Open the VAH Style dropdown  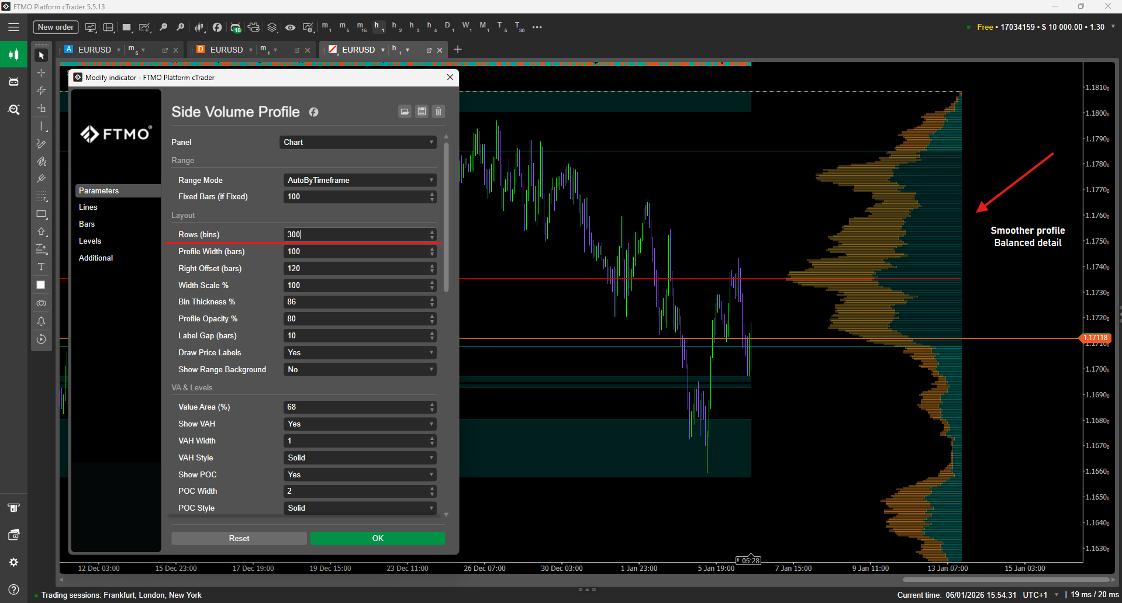tap(360, 458)
